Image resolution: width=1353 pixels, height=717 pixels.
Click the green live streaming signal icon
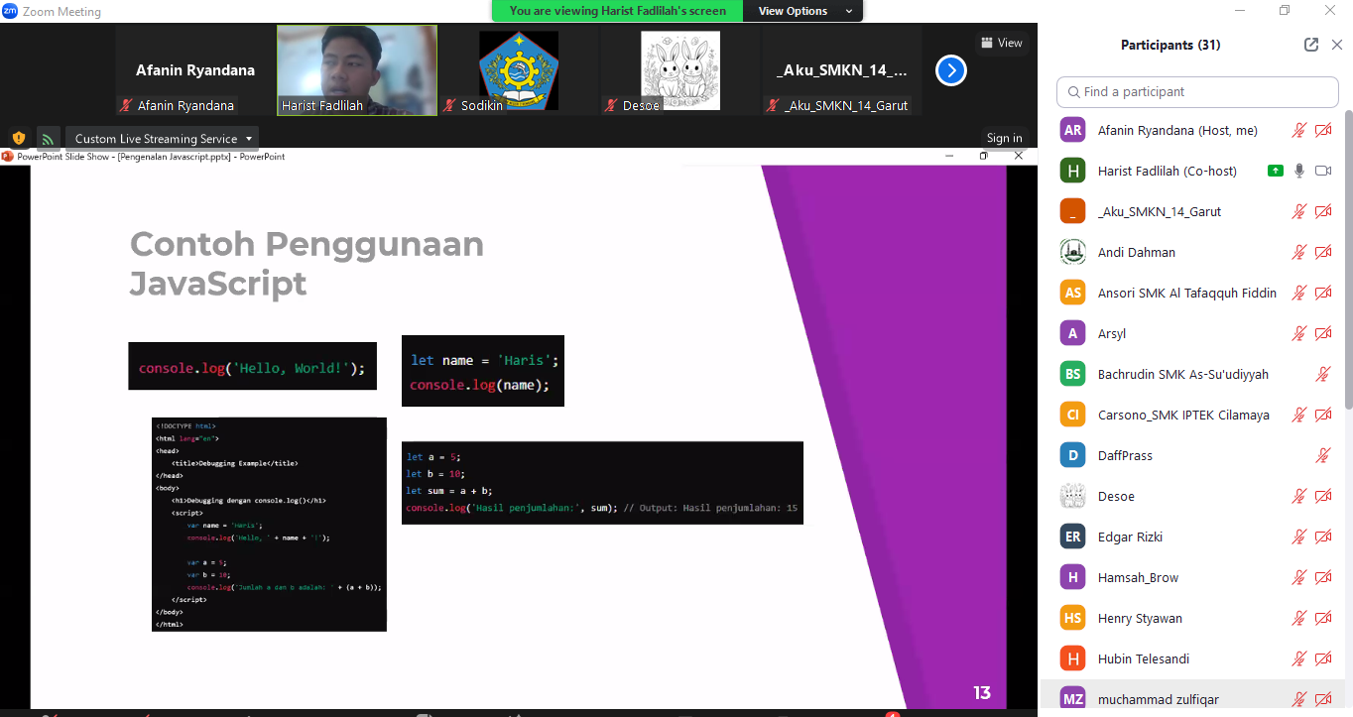pos(49,138)
